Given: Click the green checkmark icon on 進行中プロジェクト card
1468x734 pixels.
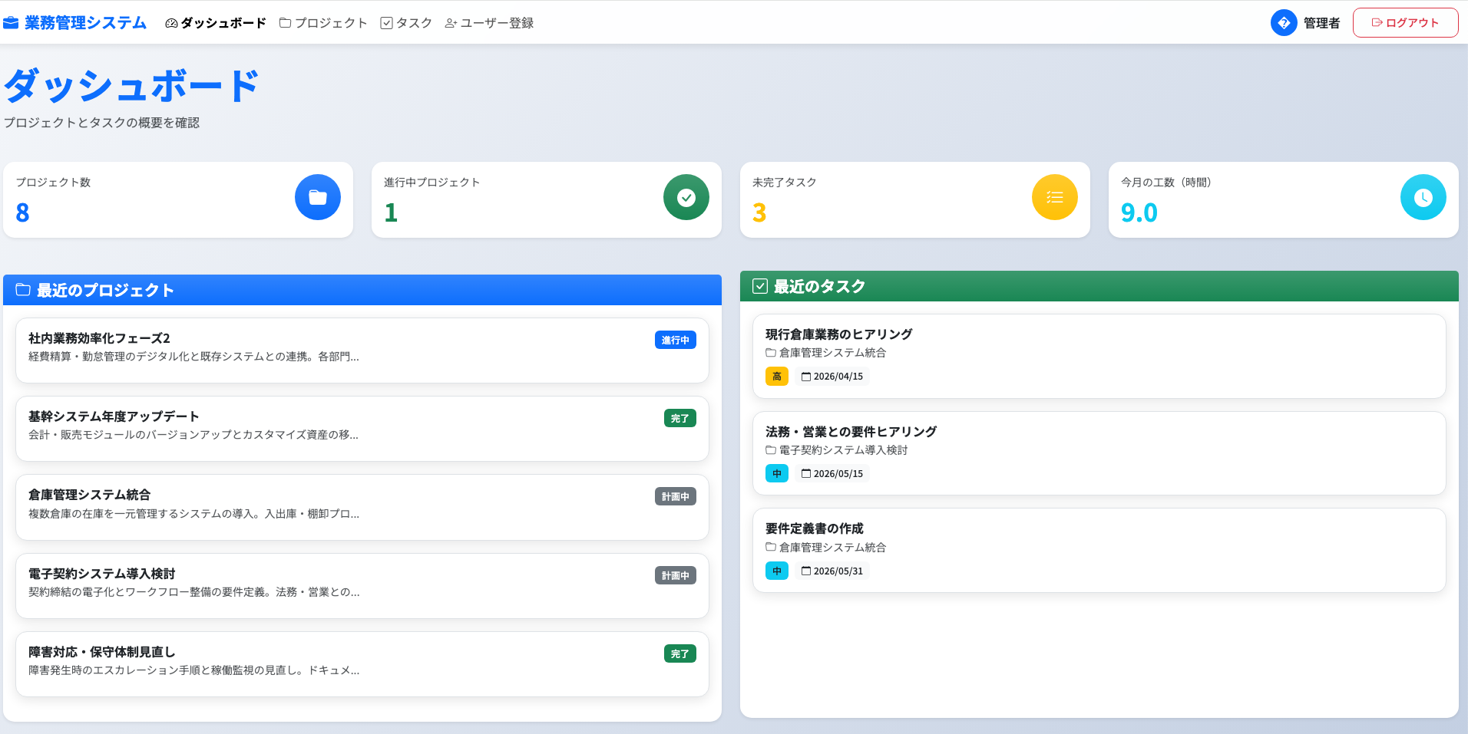Looking at the screenshot, I should tap(686, 197).
